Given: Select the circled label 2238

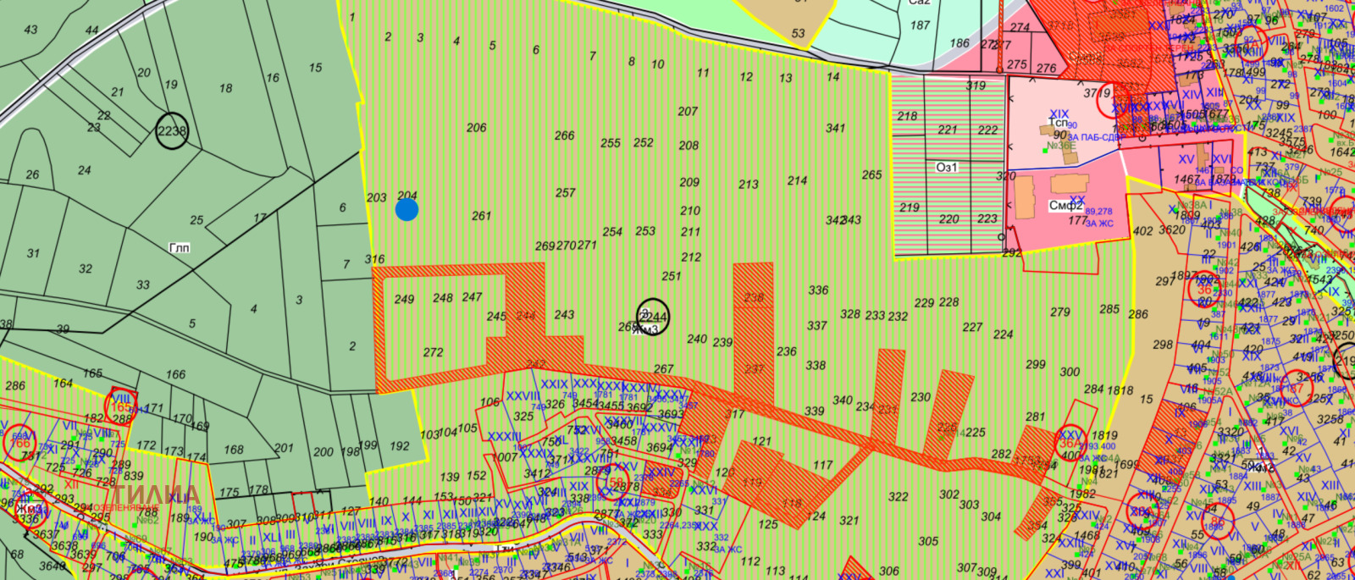Looking at the screenshot, I should pyautogui.click(x=172, y=130).
